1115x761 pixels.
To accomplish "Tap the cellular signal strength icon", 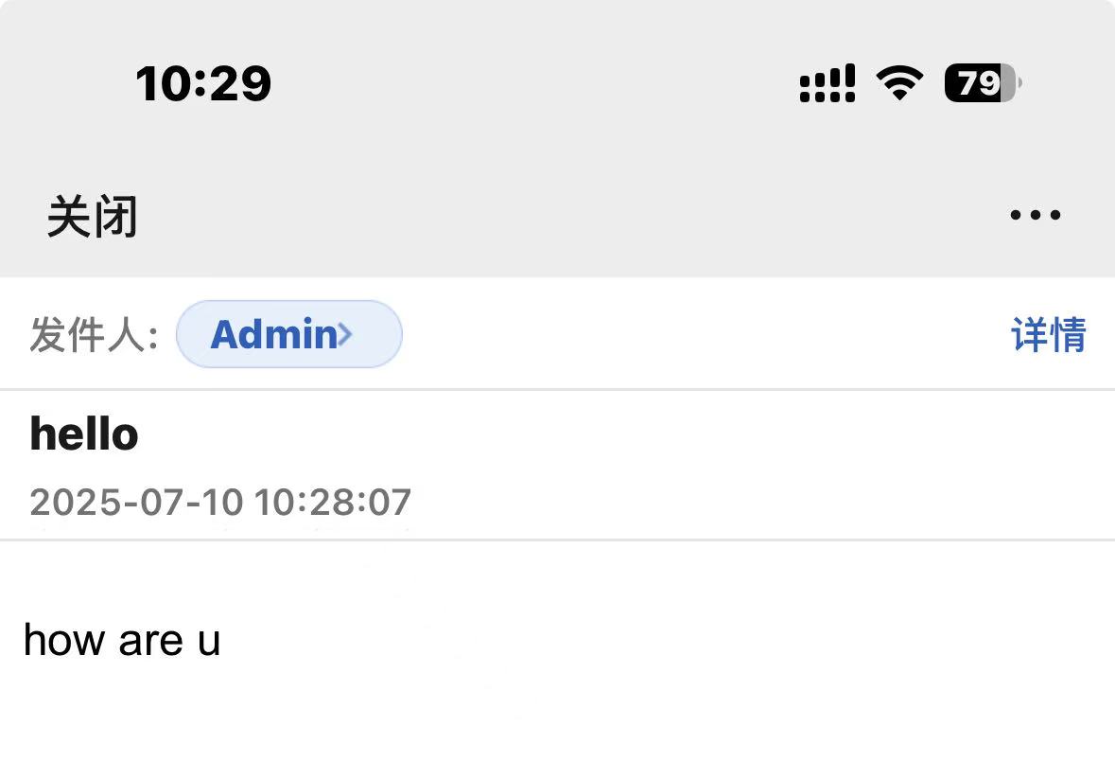I will (x=827, y=83).
